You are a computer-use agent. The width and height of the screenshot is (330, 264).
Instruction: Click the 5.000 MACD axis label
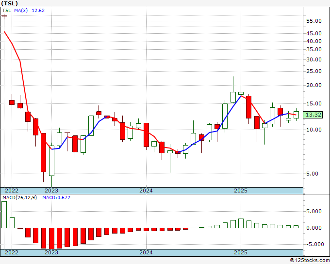click(x=314, y=212)
